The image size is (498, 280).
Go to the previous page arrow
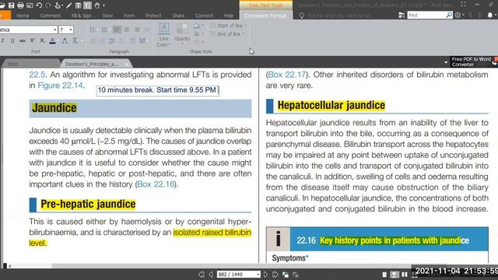point(211,275)
